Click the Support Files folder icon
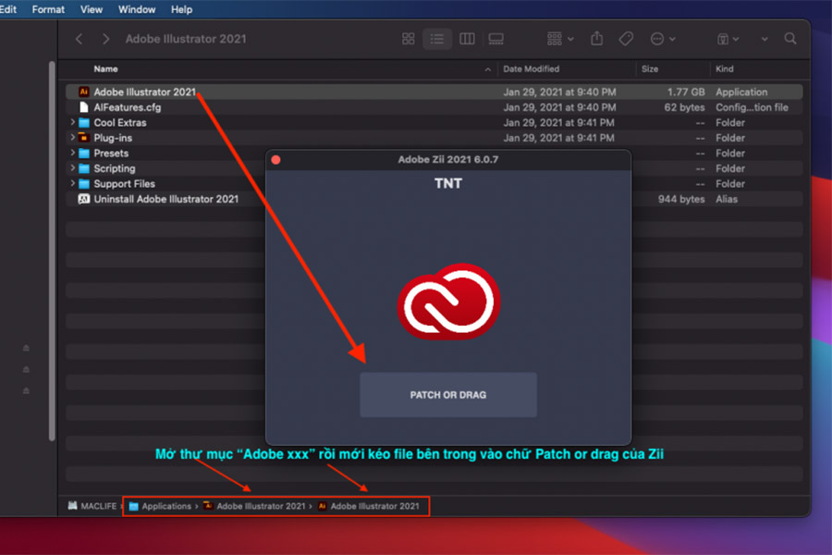The width and height of the screenshot is (832, 555). point(84,184)
